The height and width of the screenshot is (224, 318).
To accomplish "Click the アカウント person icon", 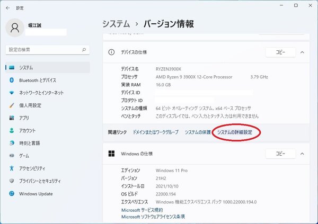I will [12, 131].
